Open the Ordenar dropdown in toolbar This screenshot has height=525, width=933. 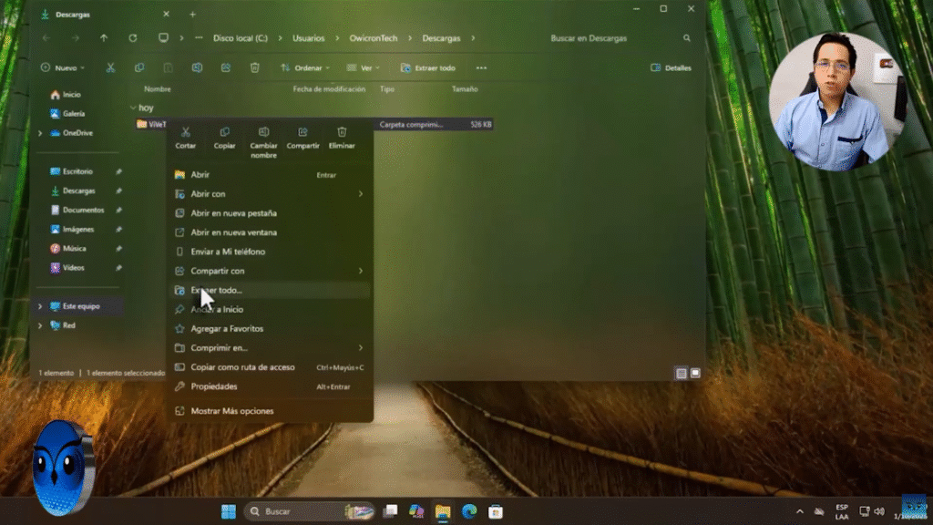click(304, 67)
